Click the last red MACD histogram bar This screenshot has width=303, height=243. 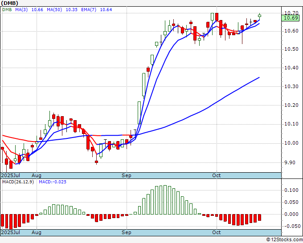pos(259,218)
